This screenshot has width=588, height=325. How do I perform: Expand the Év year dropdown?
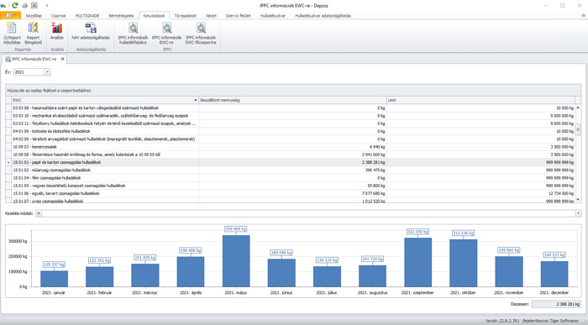(x=47, y=72)
